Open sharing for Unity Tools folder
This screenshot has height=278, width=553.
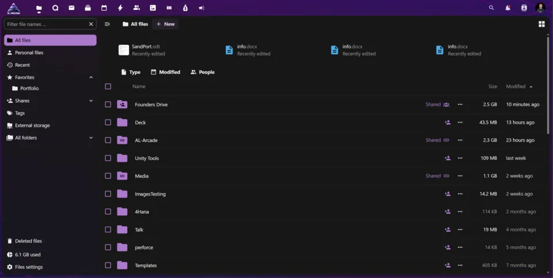click(448, 158)
